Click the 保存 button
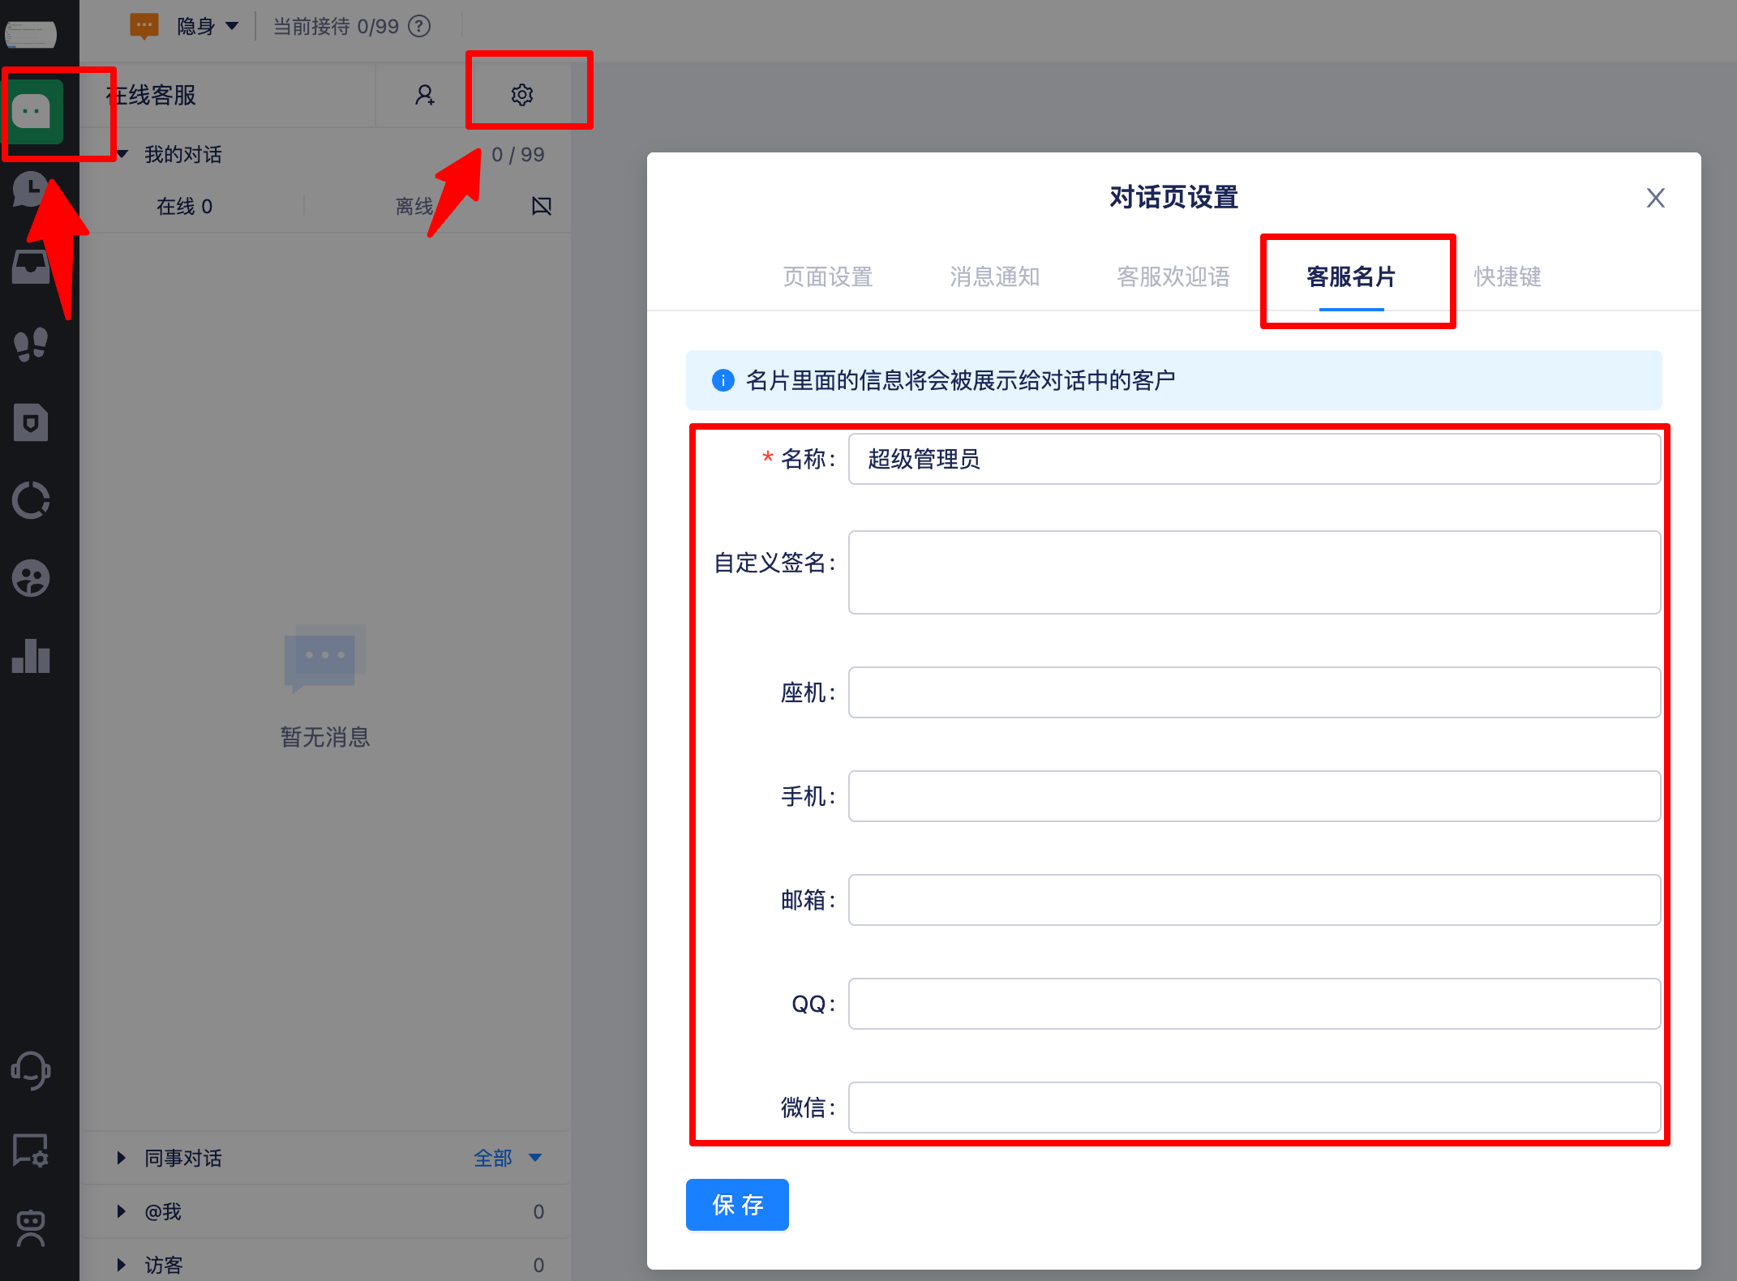 (737, 1205)
